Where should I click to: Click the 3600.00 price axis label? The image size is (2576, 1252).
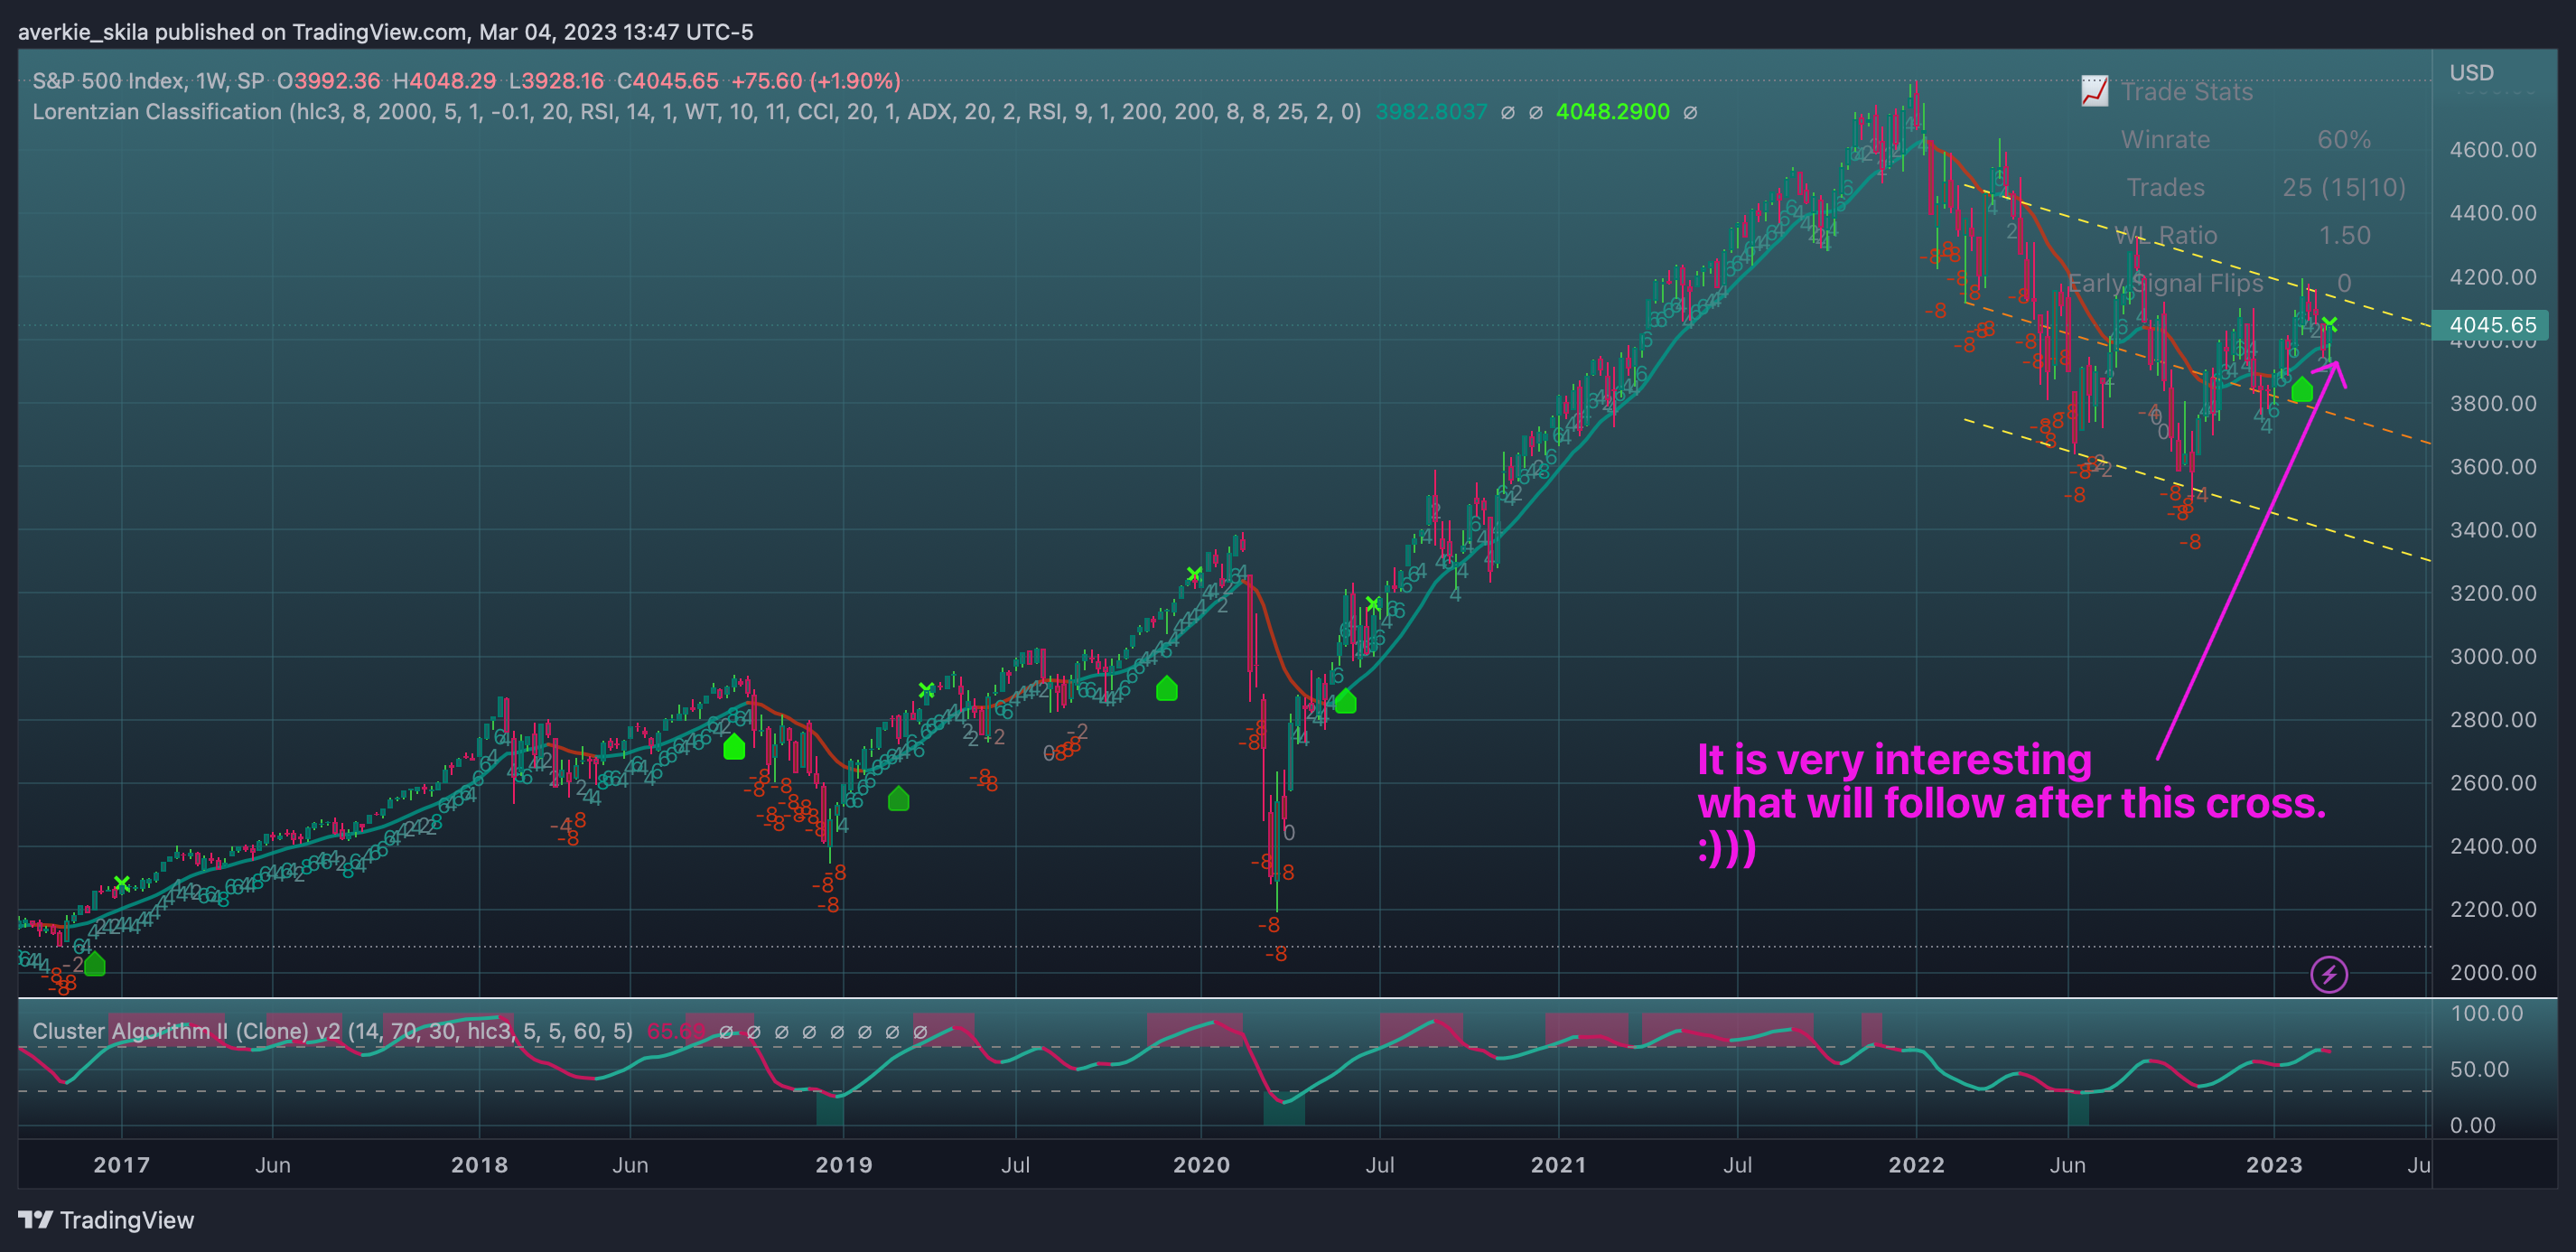tap(2493, 466)
